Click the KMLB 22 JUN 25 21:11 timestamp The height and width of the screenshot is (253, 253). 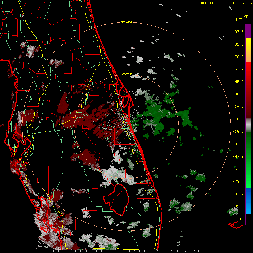[x=179, y=251]
